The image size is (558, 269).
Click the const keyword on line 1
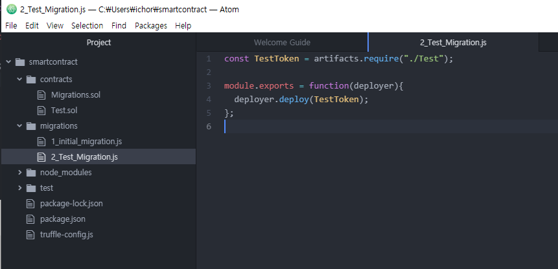(237, 59)
